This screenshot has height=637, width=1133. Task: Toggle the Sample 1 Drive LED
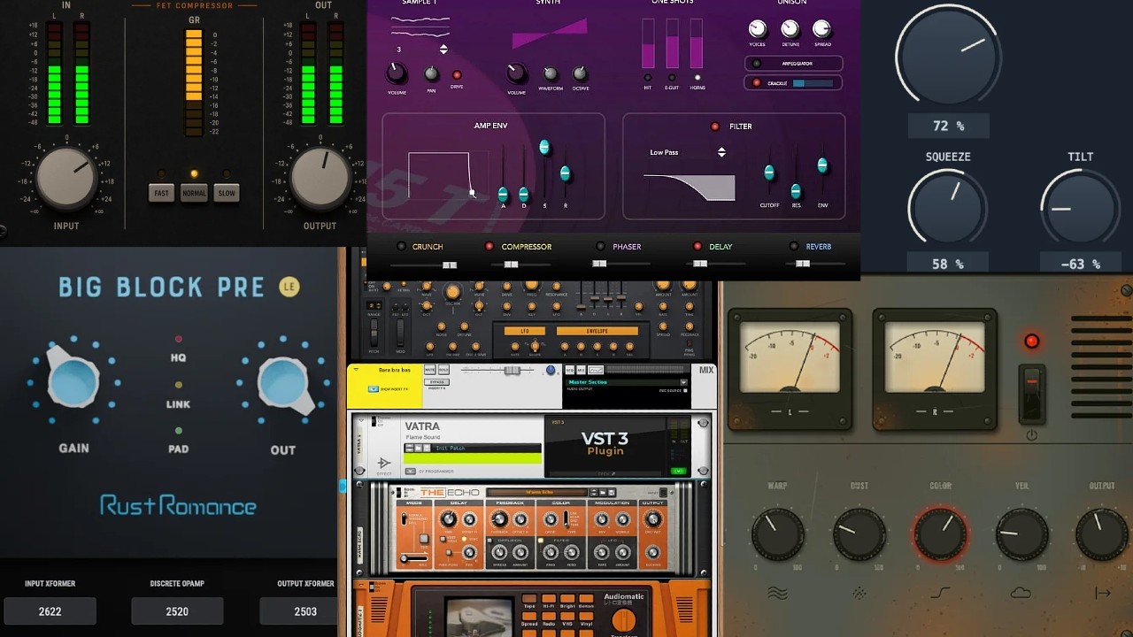coord(457,75)
